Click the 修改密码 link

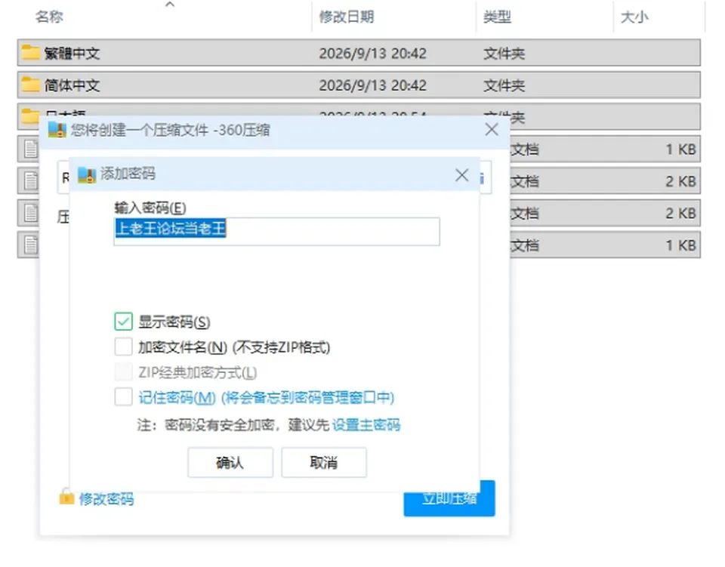tap(106, 498)
